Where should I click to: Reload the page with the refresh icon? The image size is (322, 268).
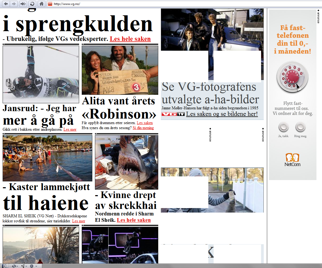[x=32, y=4]
